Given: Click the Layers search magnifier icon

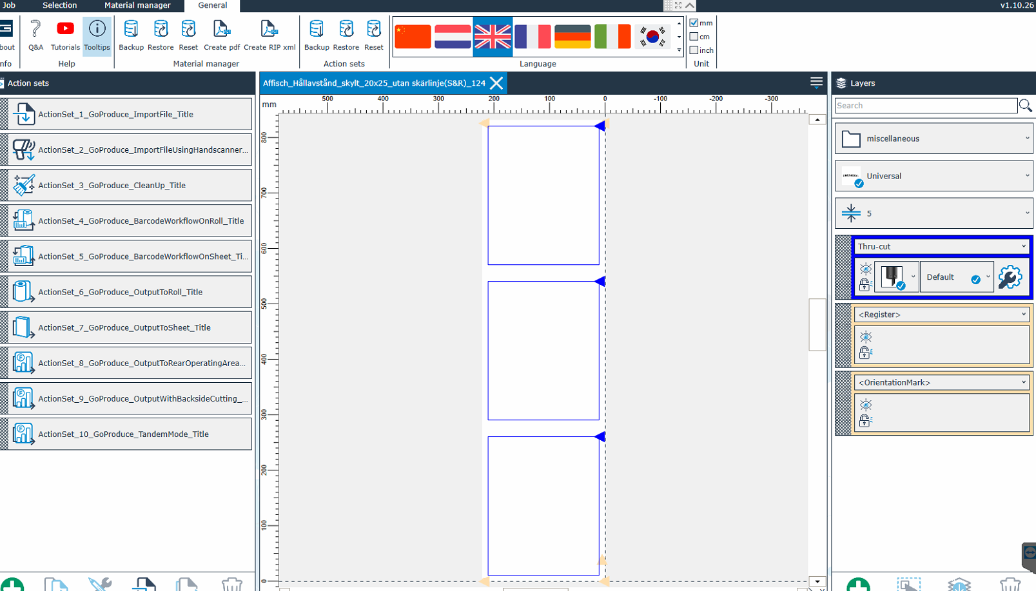Looking at the screenshot, I should [1026, 105].
